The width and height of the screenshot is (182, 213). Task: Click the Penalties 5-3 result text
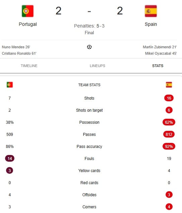[x=89, y=26]
